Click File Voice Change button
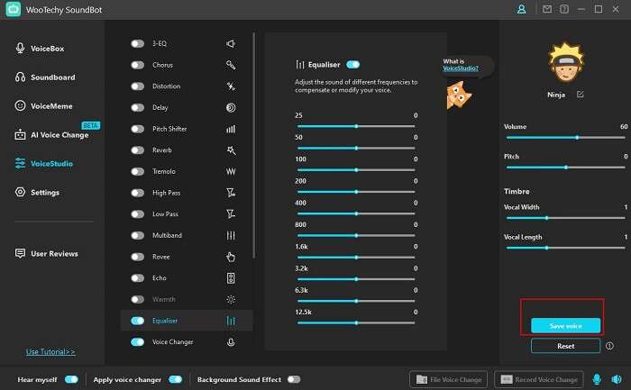 tap(448, 379)
